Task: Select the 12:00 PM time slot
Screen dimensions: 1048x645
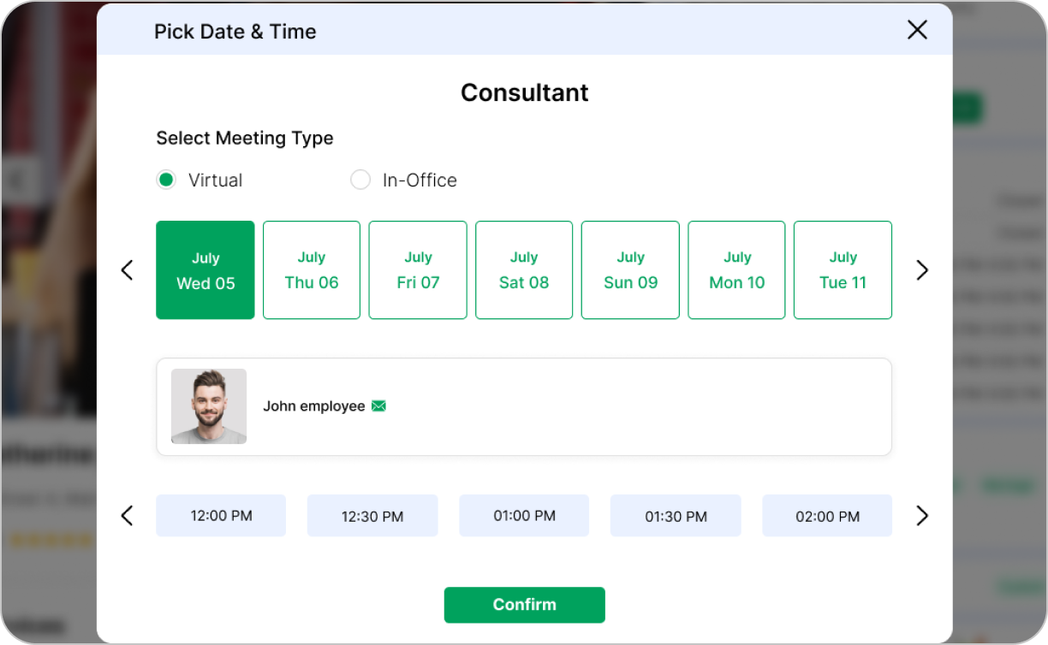Action: (x=221, y=516)
